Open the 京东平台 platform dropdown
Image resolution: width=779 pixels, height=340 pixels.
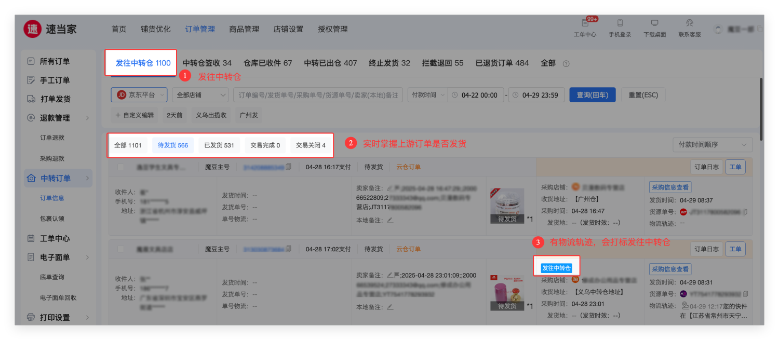pos(139,95)
